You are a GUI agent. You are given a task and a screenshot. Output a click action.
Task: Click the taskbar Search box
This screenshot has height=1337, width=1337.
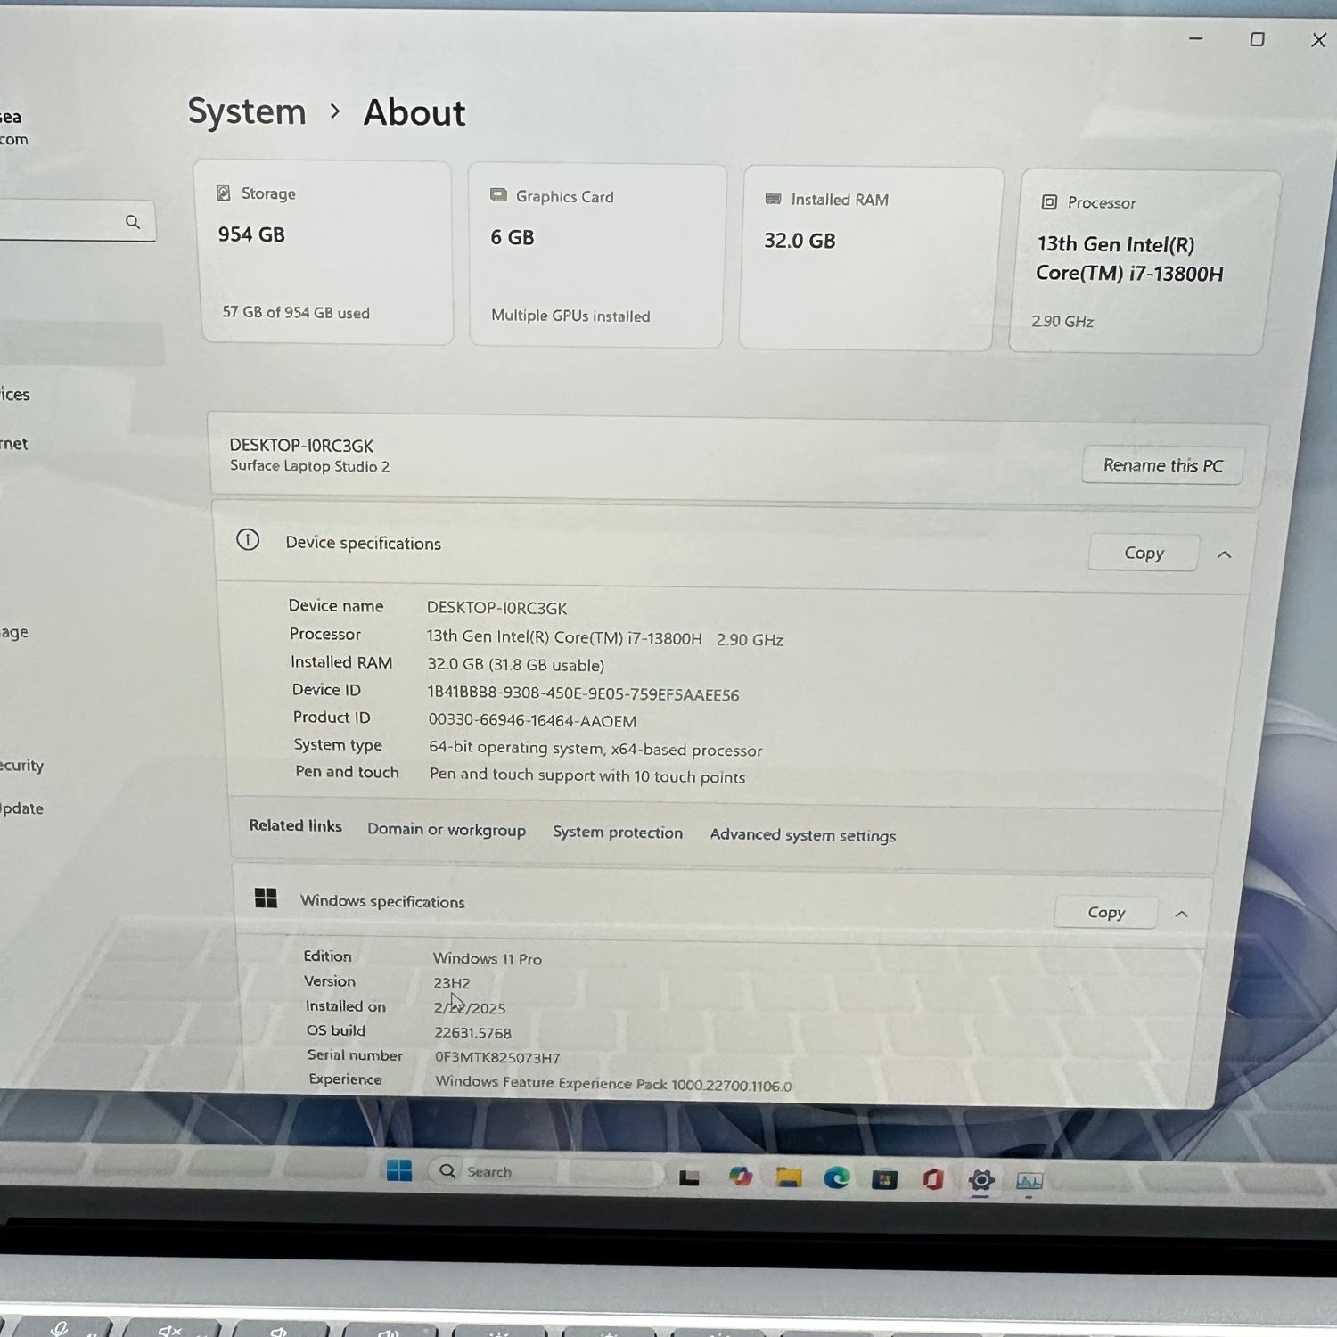pos(544,1172)
